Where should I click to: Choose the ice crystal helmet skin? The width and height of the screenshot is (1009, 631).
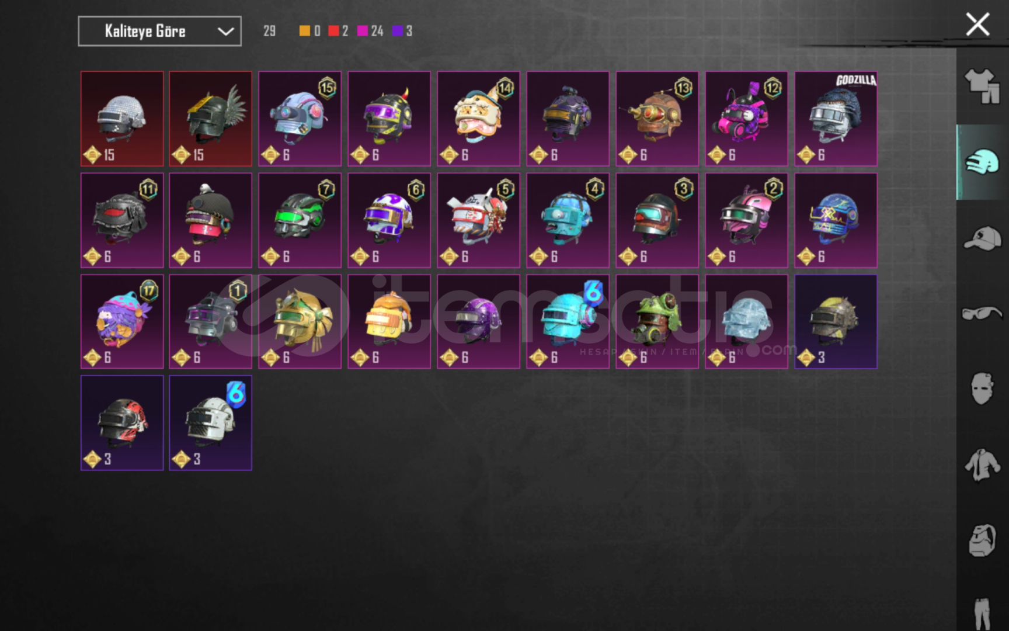click(746, 321)
